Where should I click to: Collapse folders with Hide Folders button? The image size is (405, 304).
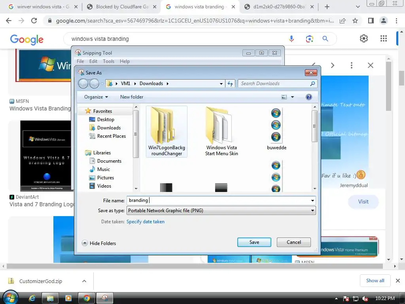pos(99,243)
